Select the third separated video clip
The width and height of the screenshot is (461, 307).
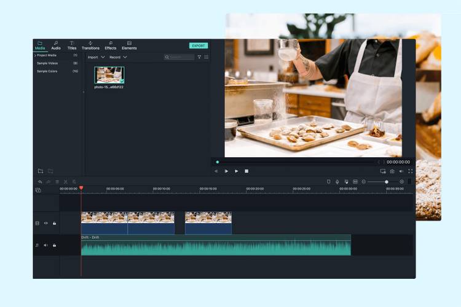coord(208,223)
